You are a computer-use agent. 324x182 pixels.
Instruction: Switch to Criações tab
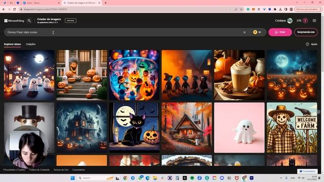(30, 44)
